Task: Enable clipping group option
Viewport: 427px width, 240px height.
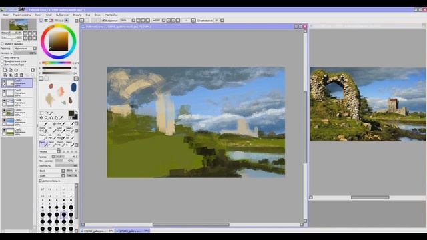Action: (x=2, y=61)
